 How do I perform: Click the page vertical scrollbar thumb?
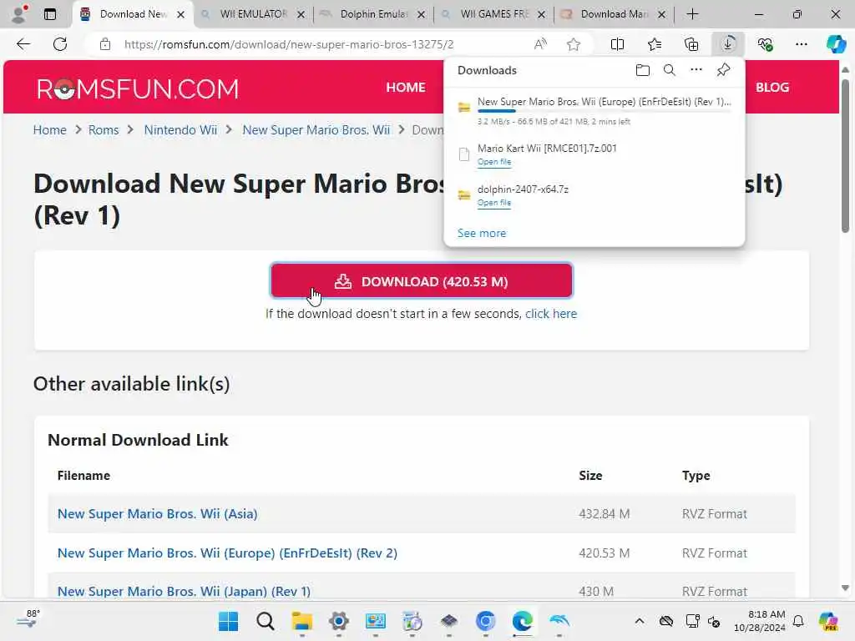(845, 156)
